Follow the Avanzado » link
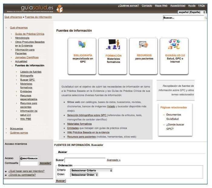The image size is (212, 188). [x=114, y=160]
